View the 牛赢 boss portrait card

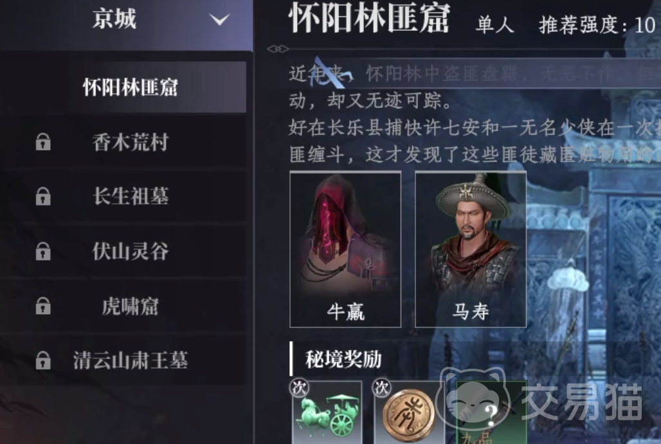click(x=345, y=250)
